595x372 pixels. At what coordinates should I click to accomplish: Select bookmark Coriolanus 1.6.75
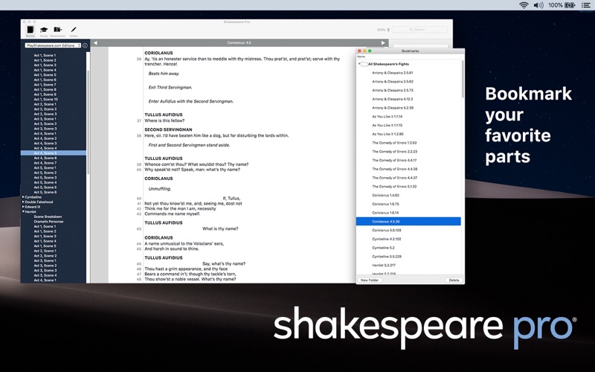(385, 204)
